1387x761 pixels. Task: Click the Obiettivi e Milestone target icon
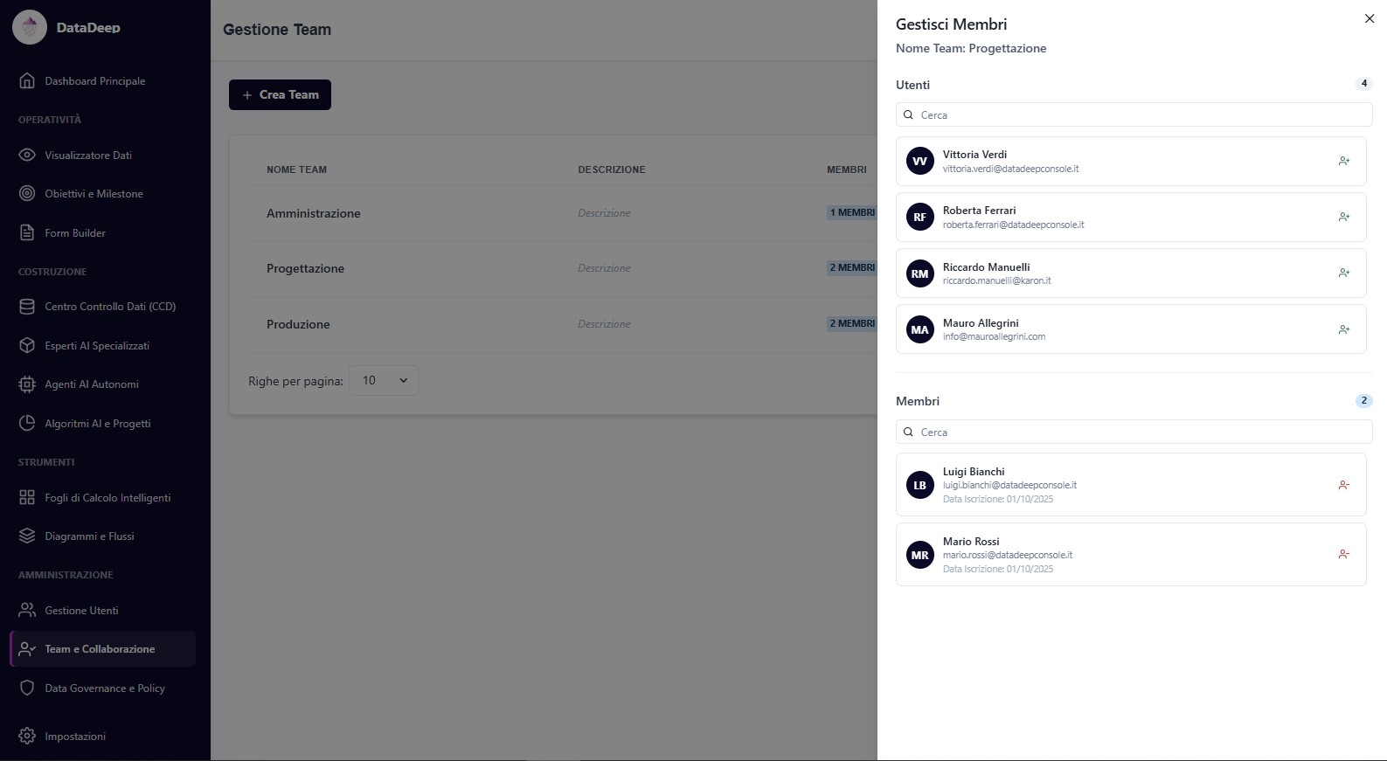[x=27, y=193]
